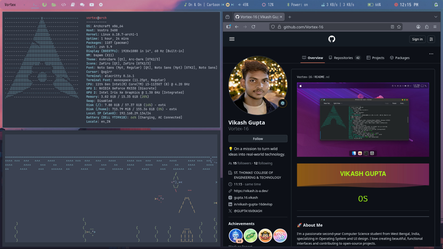Image resolution: width=443 pixels, height=249 pixels.
Task: Open the Packages tab
Action: click(400, 58)
